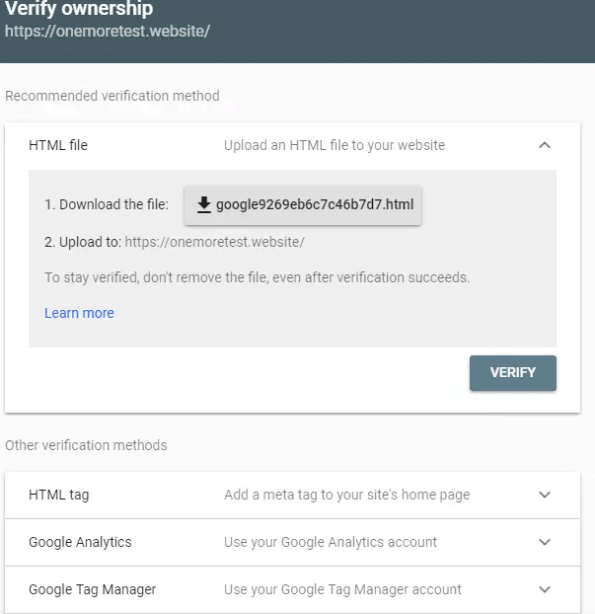Expand the Google Analytics chevron
Image resolution: width=595 pixels, height=614 pixels.
click(x=545, y=542)
